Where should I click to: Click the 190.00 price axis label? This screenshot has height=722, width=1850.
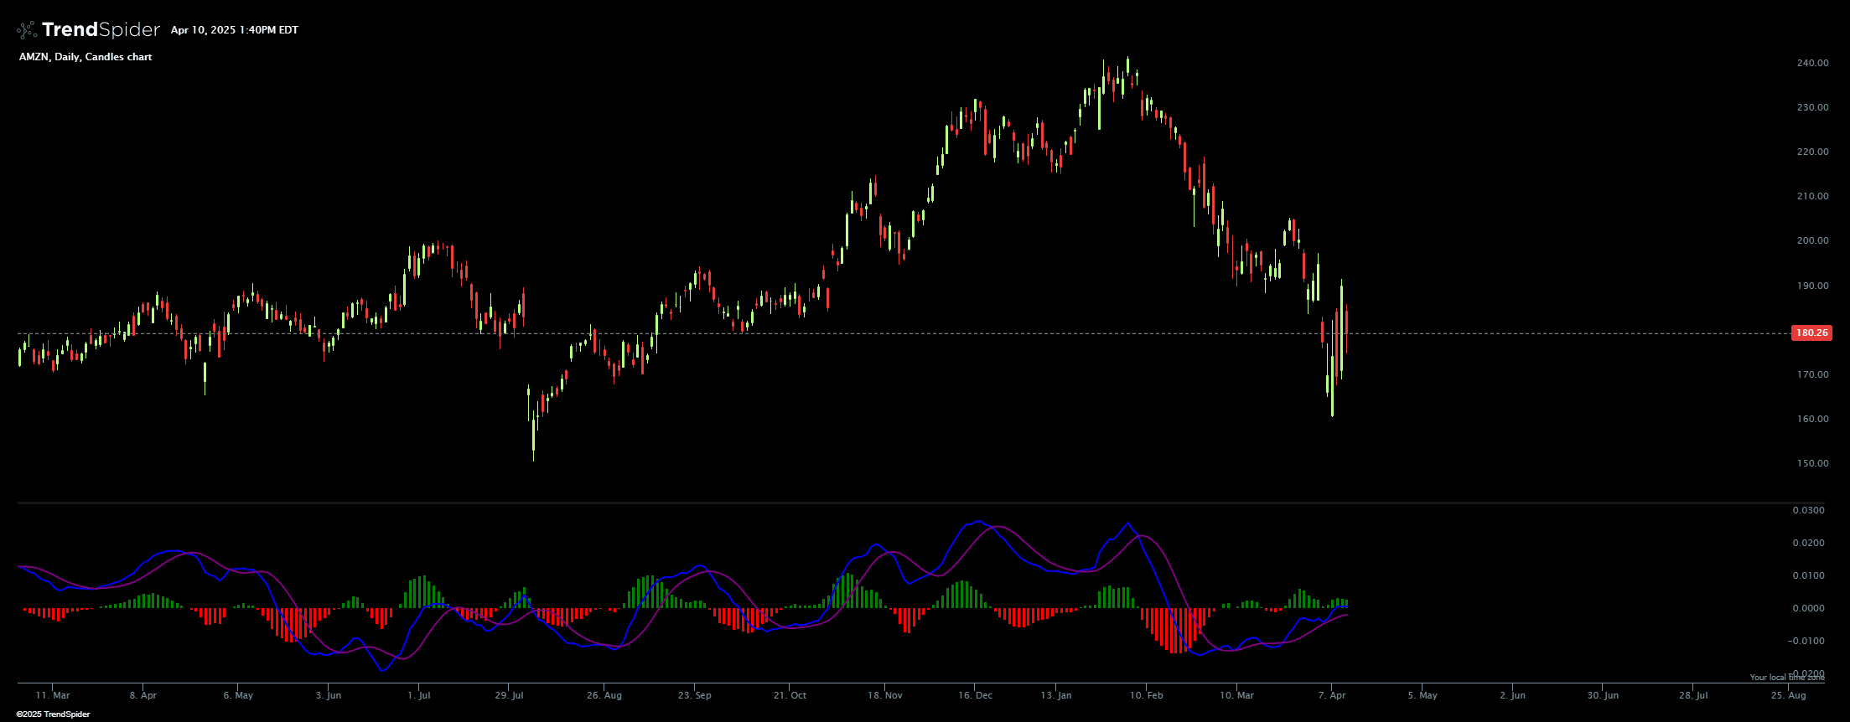pyautogui.click(x=1813, y=286)
